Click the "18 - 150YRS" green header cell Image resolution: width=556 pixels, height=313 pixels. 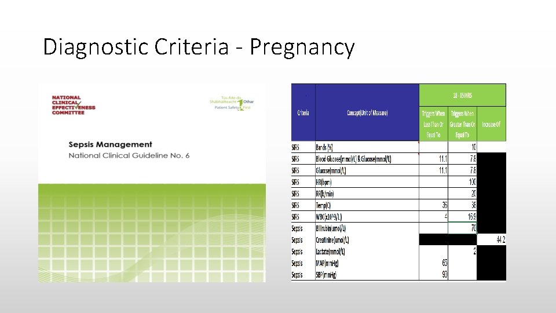click(x=462, y=95)
